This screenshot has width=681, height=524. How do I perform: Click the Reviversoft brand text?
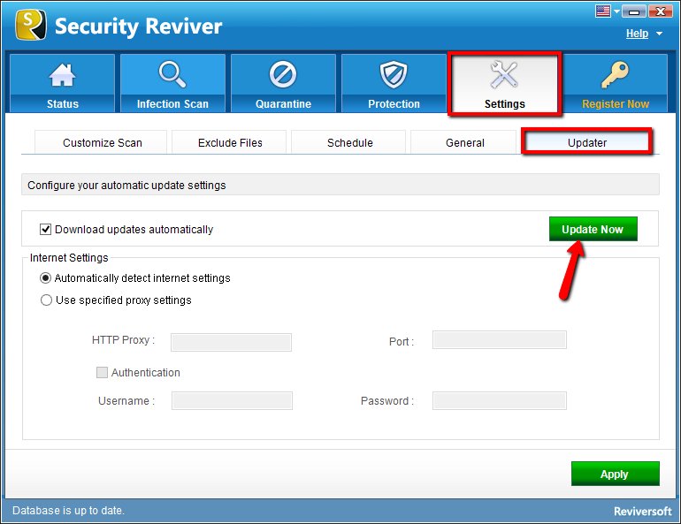643,512
